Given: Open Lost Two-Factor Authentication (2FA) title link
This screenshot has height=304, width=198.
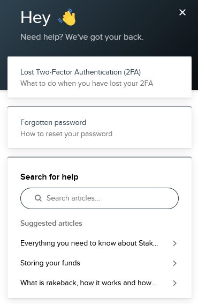Looking at the screenshot, I should pyautogui.click(x=80, y=72).
